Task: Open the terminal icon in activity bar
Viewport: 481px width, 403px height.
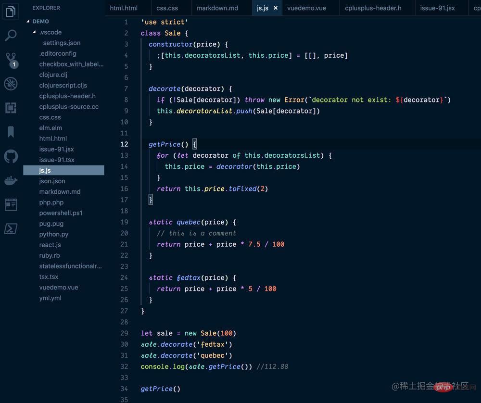Action: tap(11, 228)
